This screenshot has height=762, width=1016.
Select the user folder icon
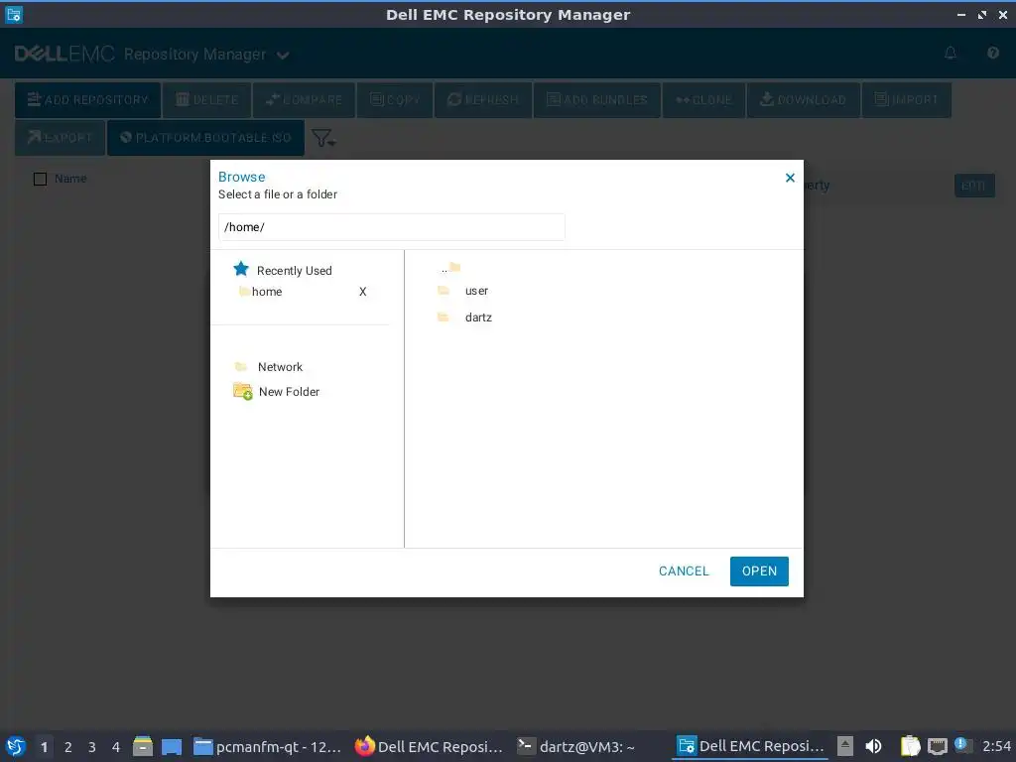[444, 291]
